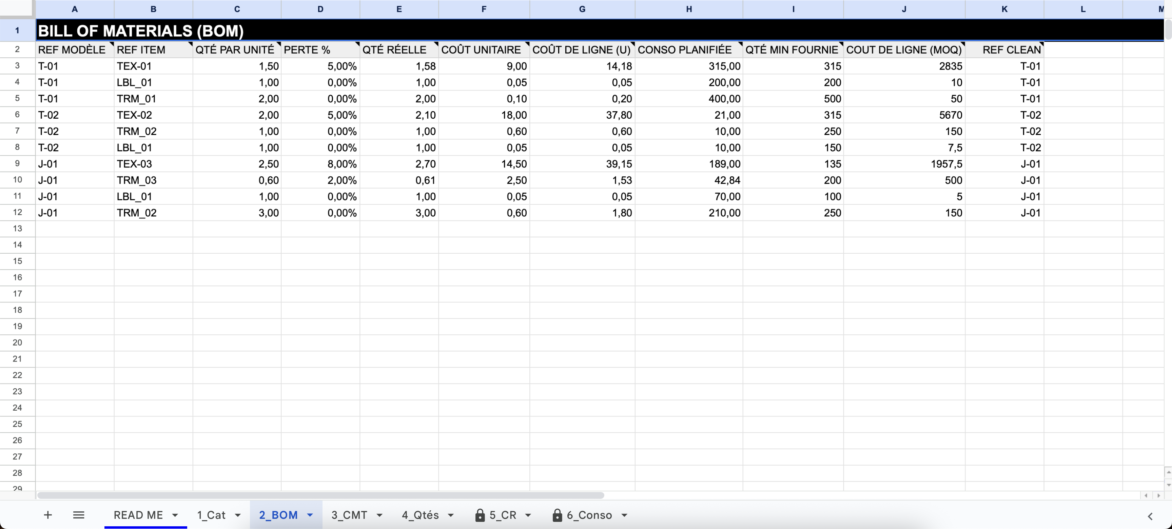Screen dimensions: 1172x529
Task: Expand the 4_Qtés tab options arrow
Action: pos(451,515)
